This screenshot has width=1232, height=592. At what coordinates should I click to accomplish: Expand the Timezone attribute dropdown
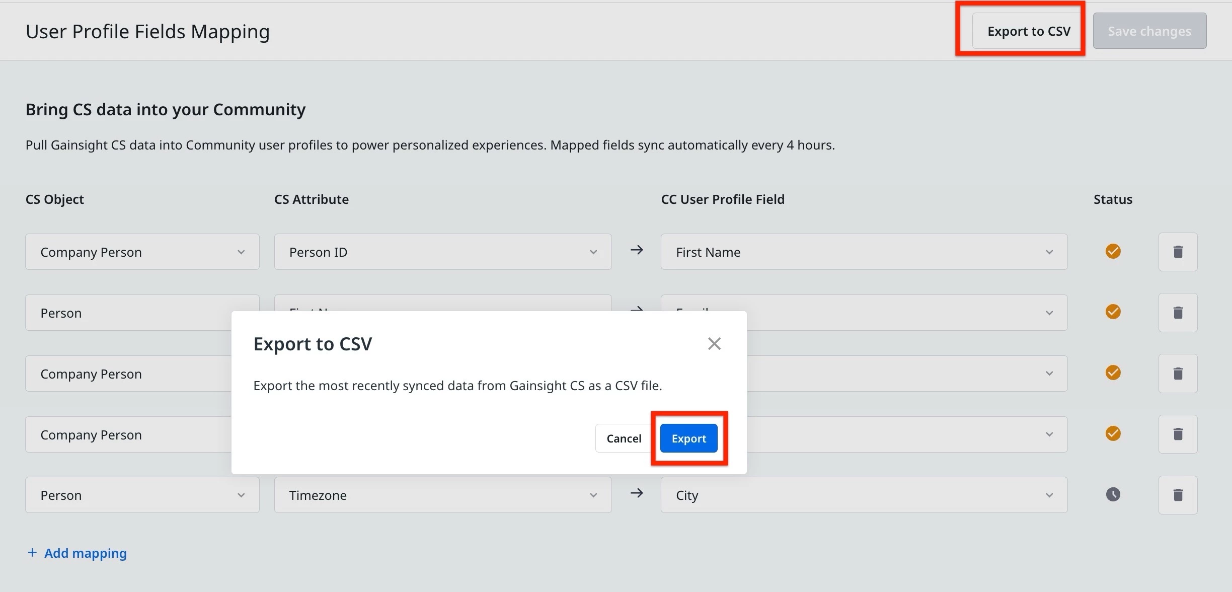coord(442,495)
